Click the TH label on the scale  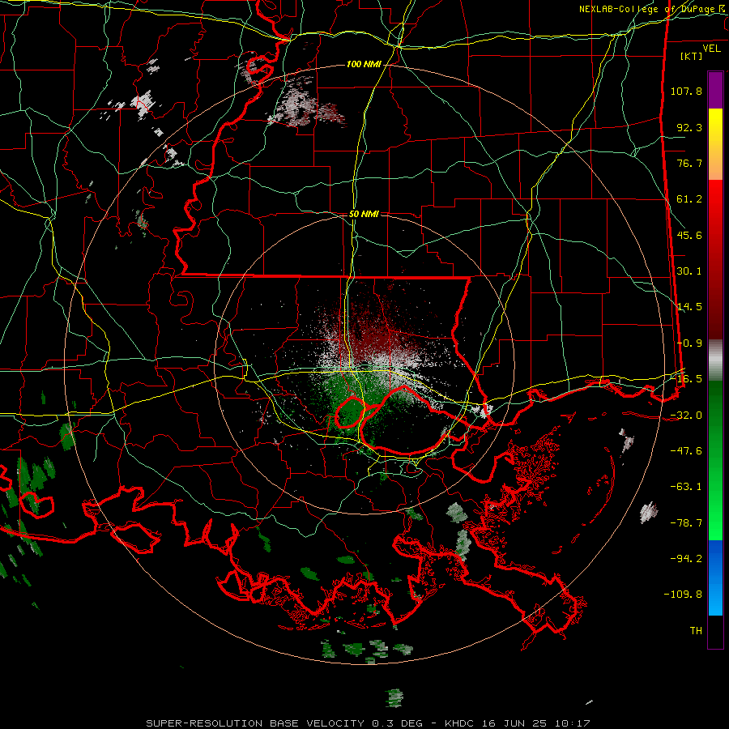pyautogui.click(x=696, y=631)
